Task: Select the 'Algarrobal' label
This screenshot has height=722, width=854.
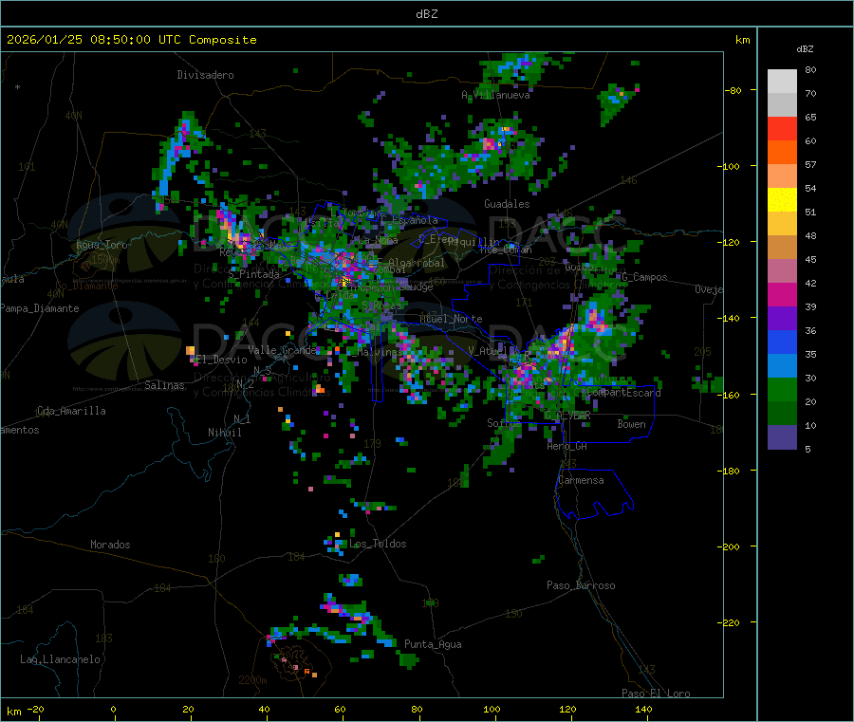Action: [x=417, y=263]
